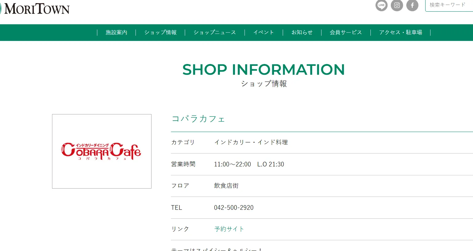Screen dimensions: 473x251
Task: Click the ショップ情報 subheading under the title
Action: [x=264, y=84]
